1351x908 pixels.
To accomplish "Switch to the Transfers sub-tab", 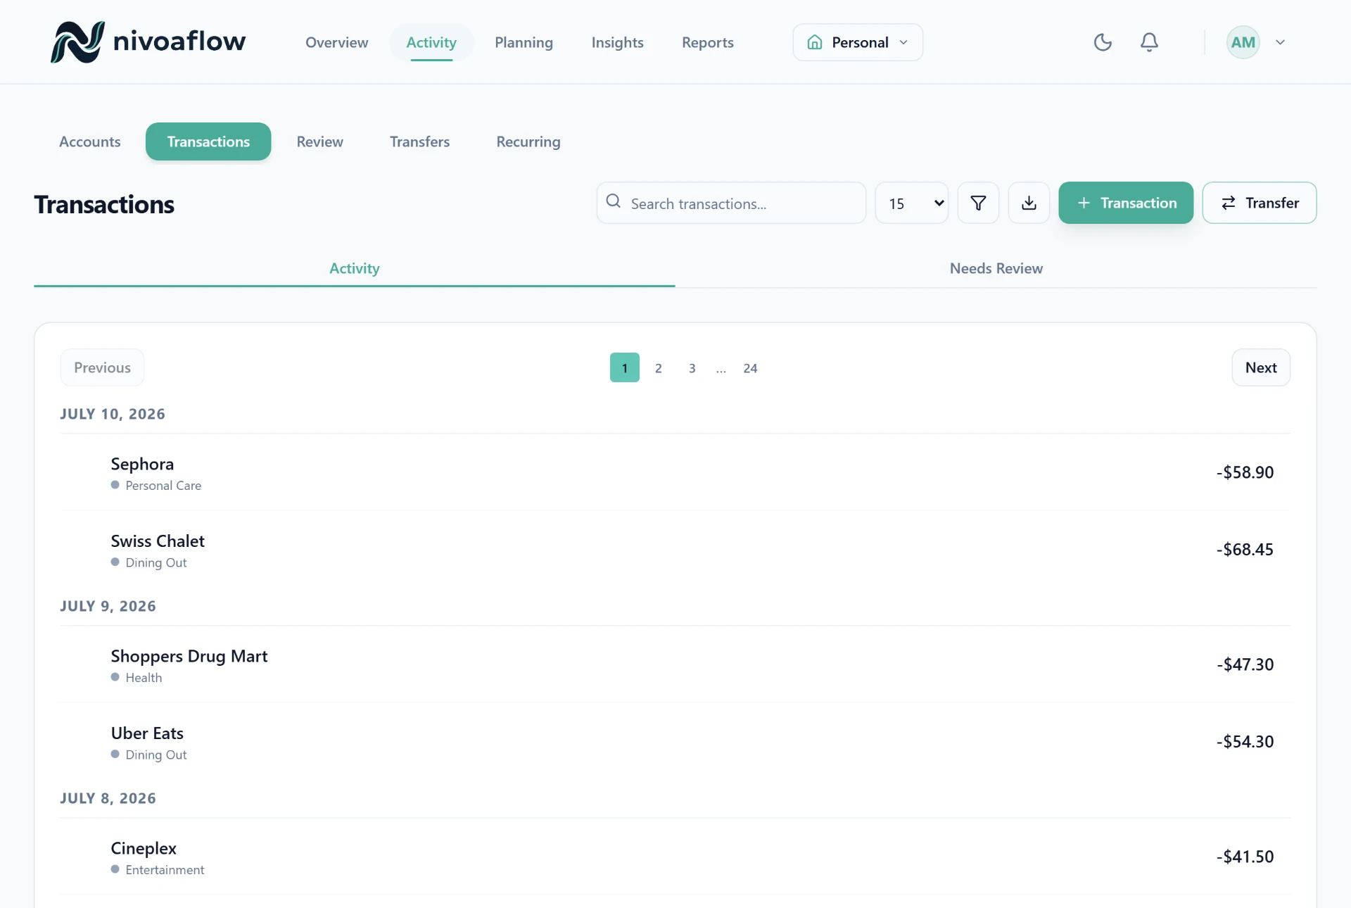I will [x=419, y=141].
